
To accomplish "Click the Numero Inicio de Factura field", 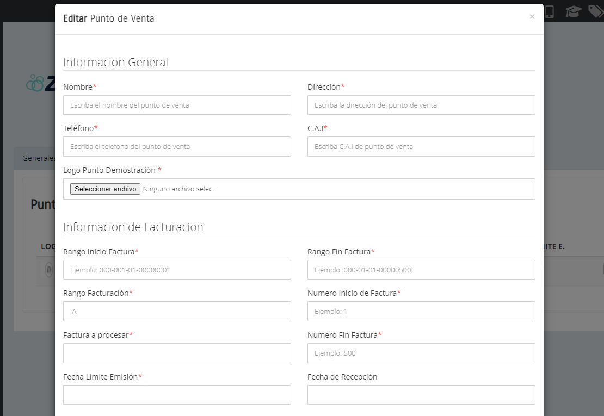I will tap(421, 312).
